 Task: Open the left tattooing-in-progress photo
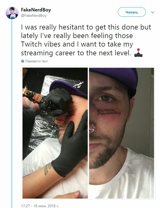[x=55, y=133]
